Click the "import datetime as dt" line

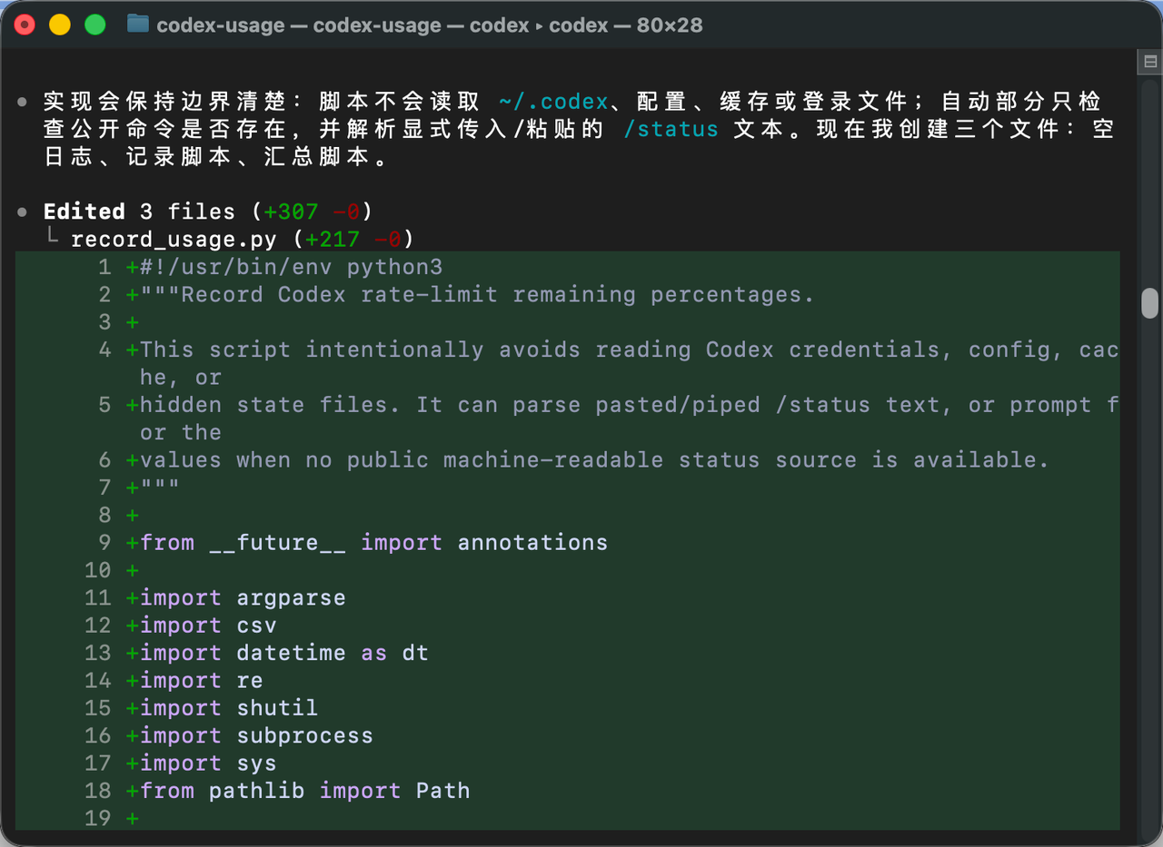[x=284, y=653]
